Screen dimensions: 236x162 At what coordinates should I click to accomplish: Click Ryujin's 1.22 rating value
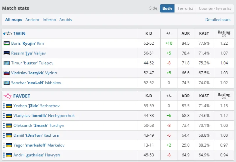(224, 43)
